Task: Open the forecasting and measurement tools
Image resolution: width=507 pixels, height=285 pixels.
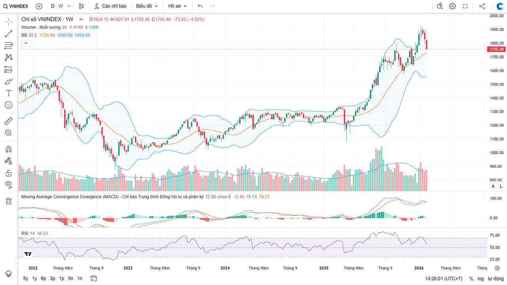Action: tap(8, 69)
